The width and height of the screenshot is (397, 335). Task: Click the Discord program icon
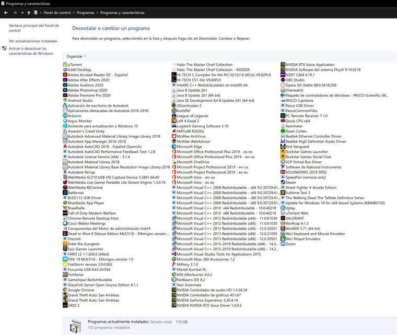pyautogui.click(x=65, y=238)
